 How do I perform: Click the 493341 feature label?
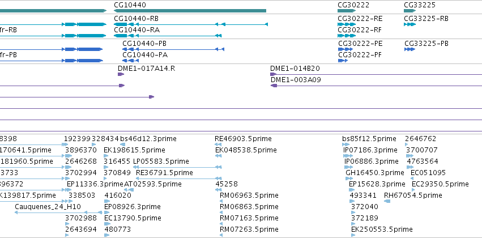[x=362, y=195]
